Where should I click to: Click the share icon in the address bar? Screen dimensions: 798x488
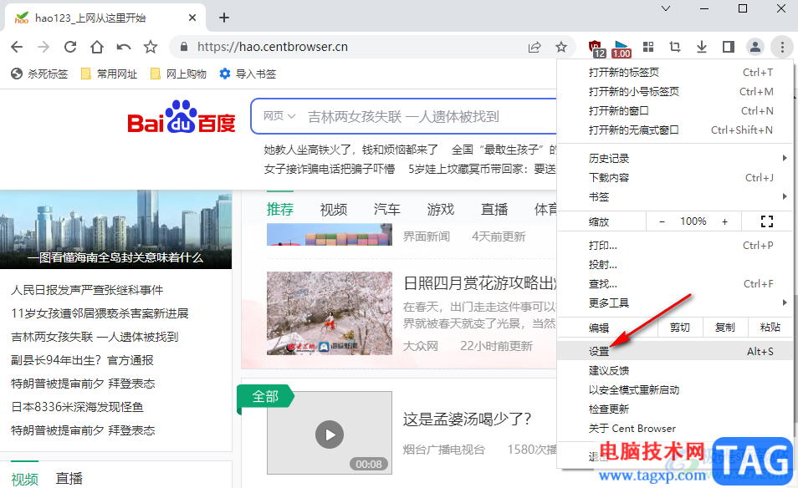tap(535, 48)
